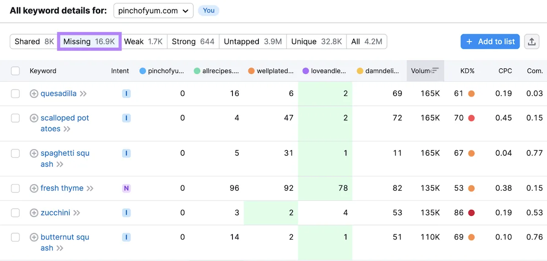Click the yellow damndelicious column color dot

[x=360, y=71]
